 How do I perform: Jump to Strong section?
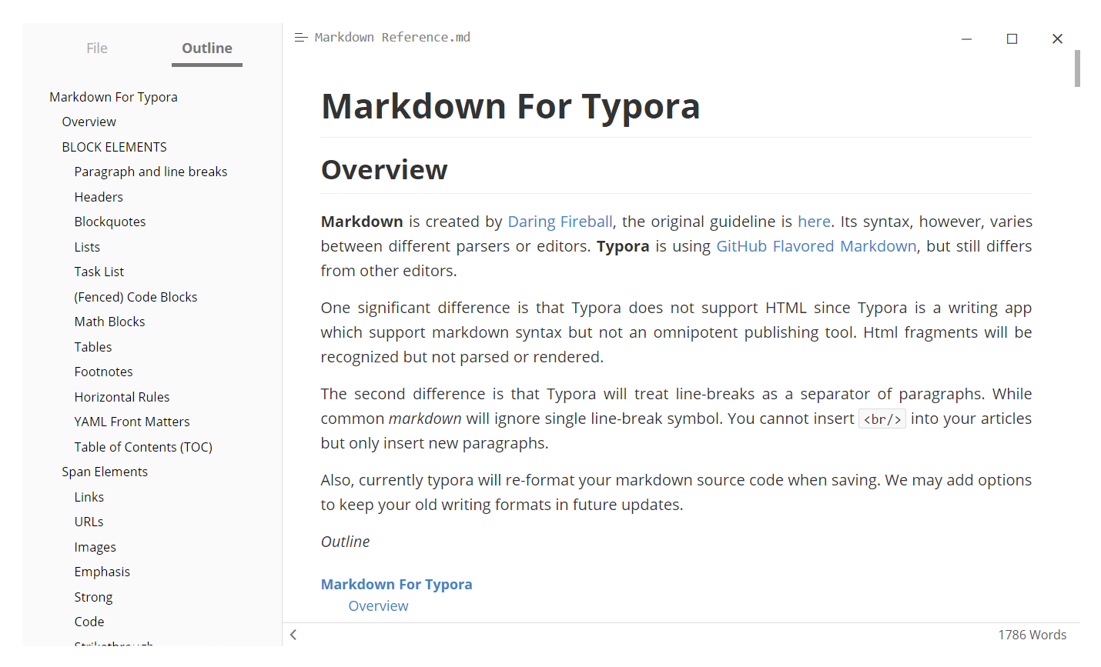tap(93, 597)
